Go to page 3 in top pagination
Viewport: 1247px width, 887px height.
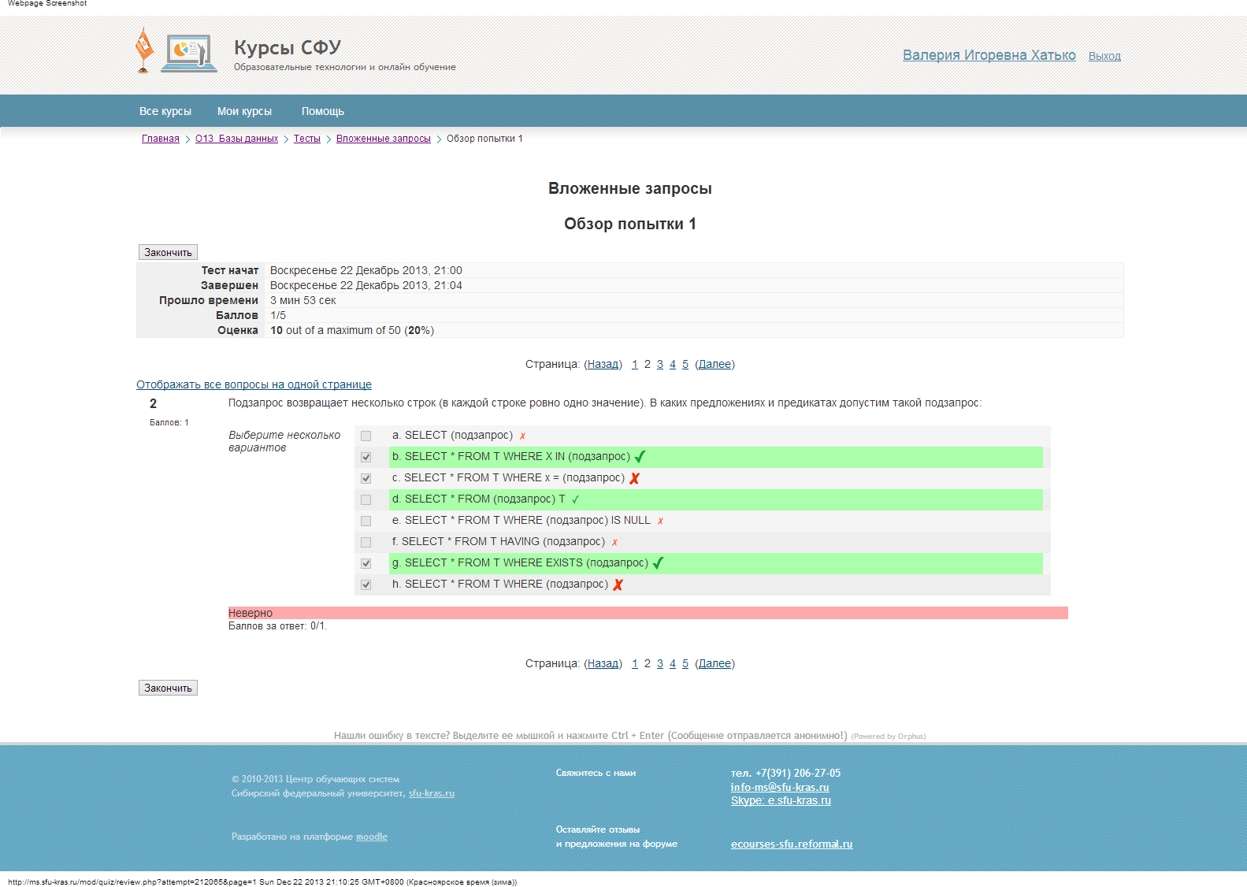click(x=659, y=364)
